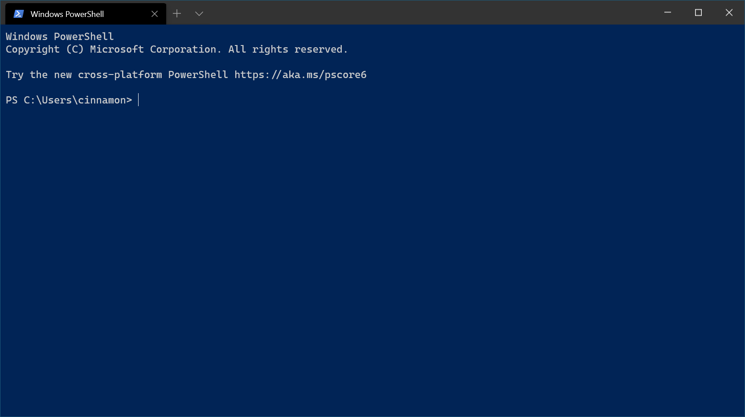
Task: Click the word "Copyright" in the banner
Action: (33, 50)
